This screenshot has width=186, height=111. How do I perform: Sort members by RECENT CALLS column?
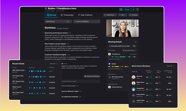coord(149,72)
